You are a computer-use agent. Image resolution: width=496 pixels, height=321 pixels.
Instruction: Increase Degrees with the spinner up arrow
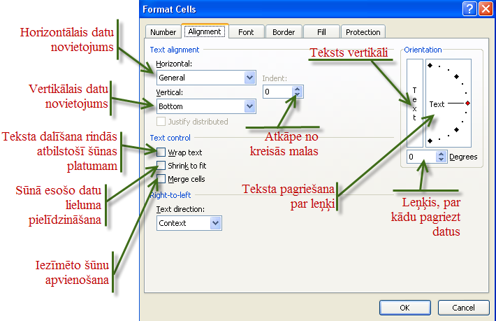coord(440,154)
